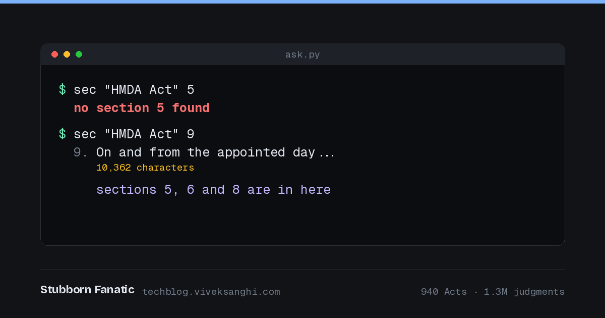Click the Stubborn Fanatic blog title
The width and height of the screenshot is (605, 318).
[87, 290]
